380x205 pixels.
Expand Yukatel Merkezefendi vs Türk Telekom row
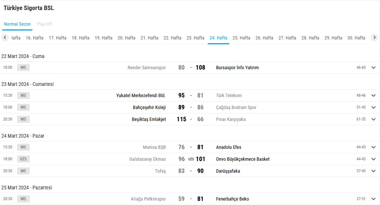[x=373, y=96]
